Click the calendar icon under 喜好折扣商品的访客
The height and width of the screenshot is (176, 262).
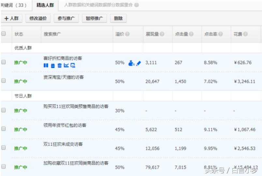click(53, 66)
